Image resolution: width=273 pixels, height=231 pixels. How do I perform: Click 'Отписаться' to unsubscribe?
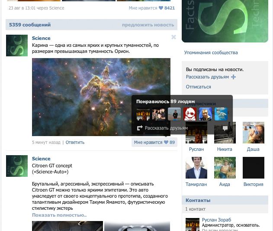[198, 87]
